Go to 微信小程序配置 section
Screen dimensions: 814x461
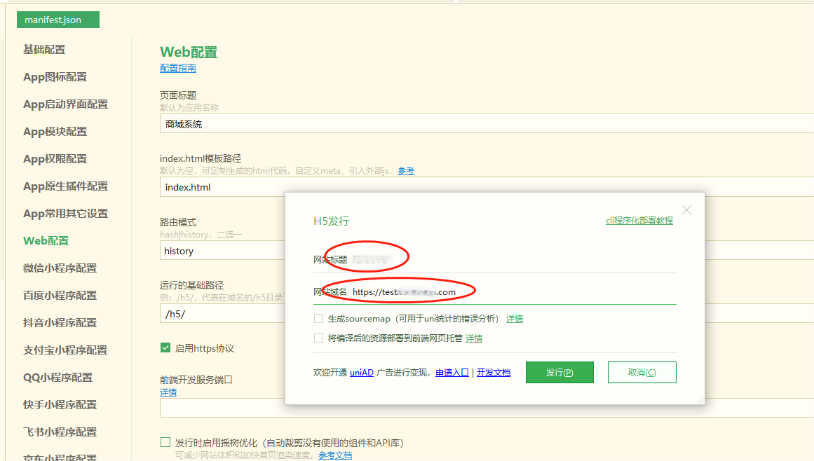click(x=60, y=268)
